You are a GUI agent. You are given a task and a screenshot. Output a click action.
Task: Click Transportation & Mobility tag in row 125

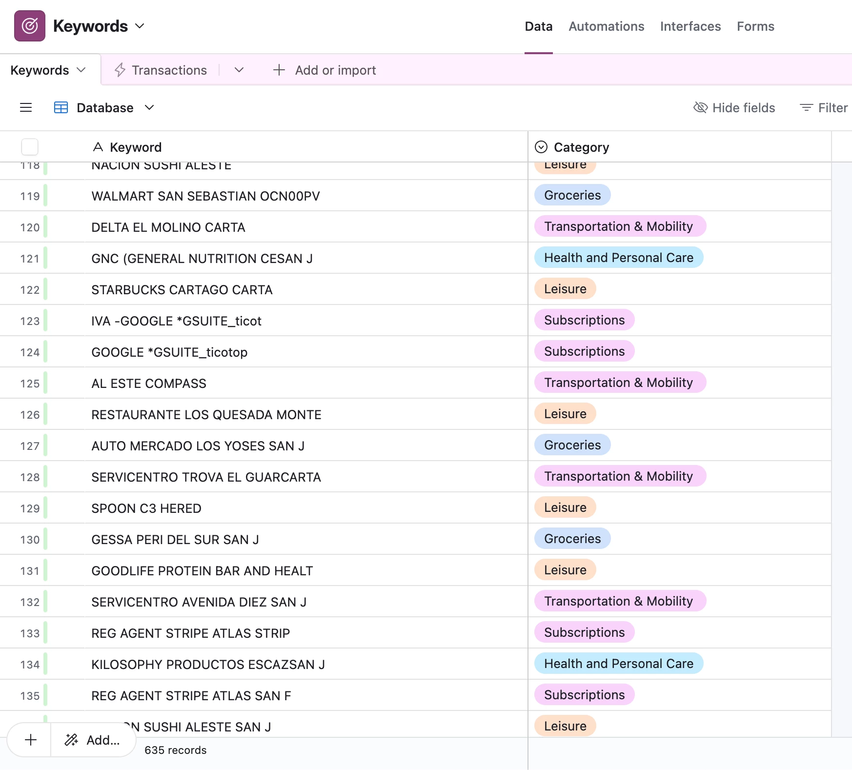coord(620,383)
